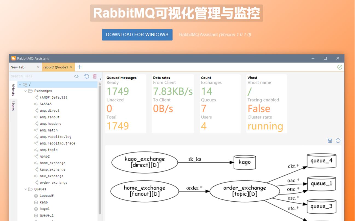
Task: Click the Tracing enabled value False
Action: [x=259, y=109]
